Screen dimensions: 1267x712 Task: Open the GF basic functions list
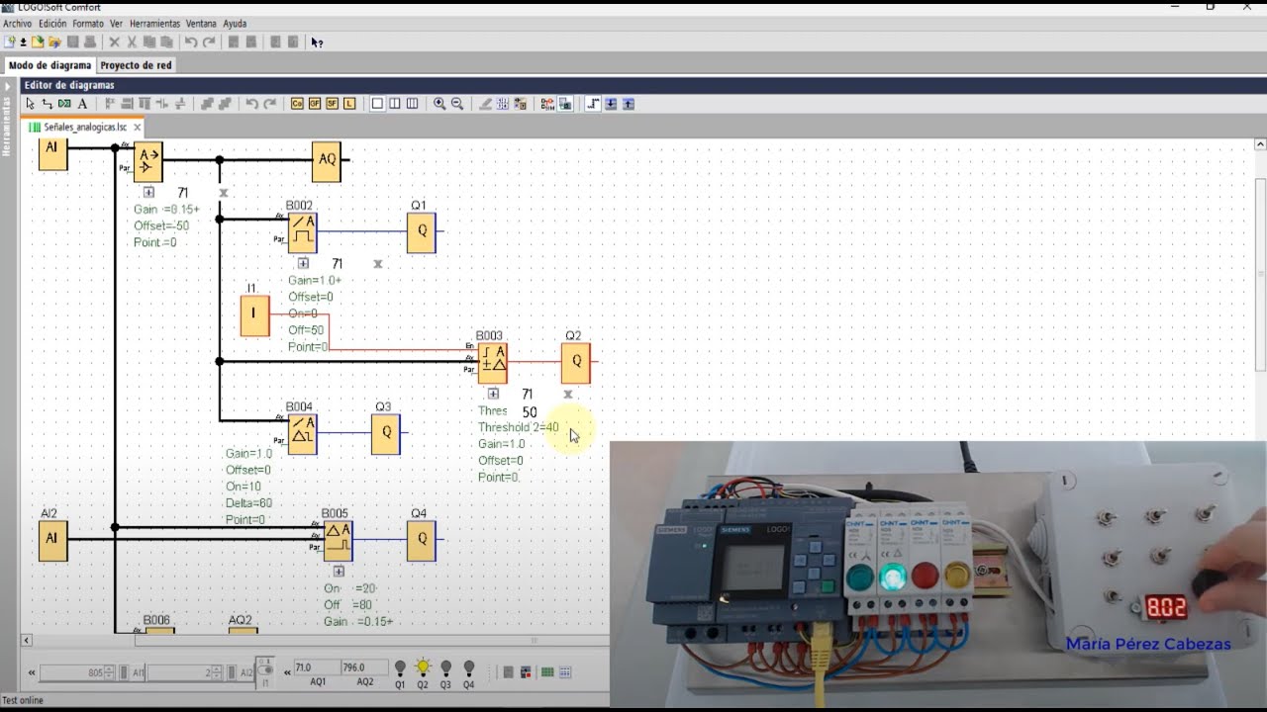[x=315, y=103]
